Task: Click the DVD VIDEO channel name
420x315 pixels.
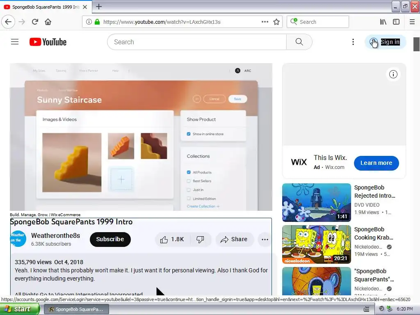Action: tap(367, 205)
